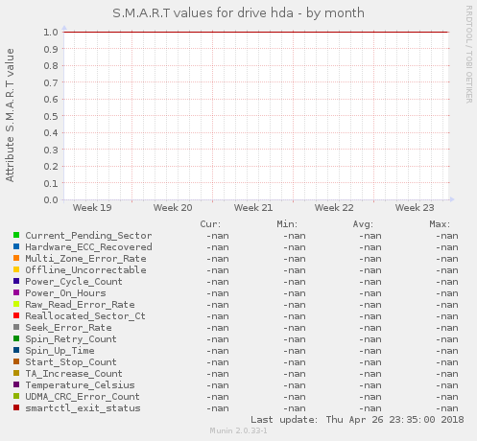Click the Cur -nan value for Current_Pending_Sector

218,236
